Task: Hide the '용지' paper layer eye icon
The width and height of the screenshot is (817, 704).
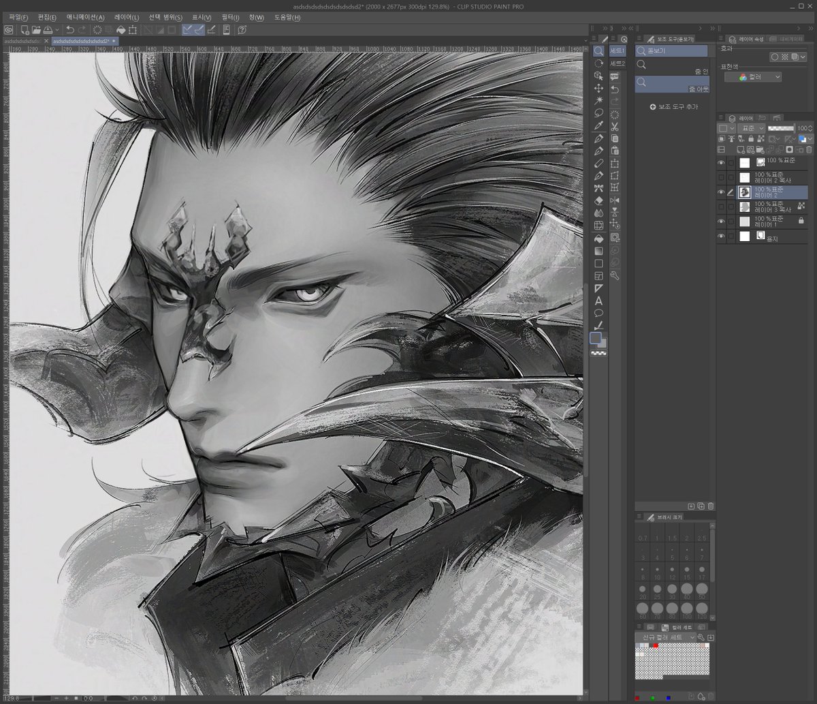Action: pyautogui.click(x=721, y=236)
